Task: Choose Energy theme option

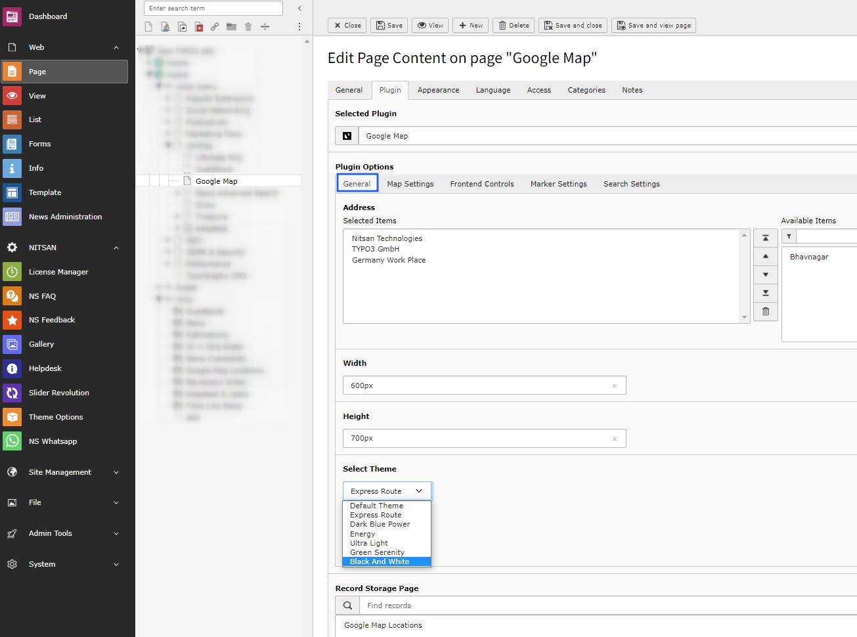Action: (387, 534)
